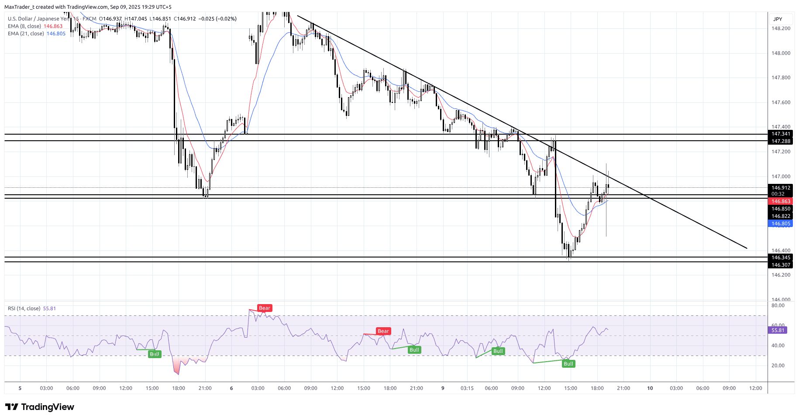Click the RSI (14, close) legend entry

tap(24, 308)
